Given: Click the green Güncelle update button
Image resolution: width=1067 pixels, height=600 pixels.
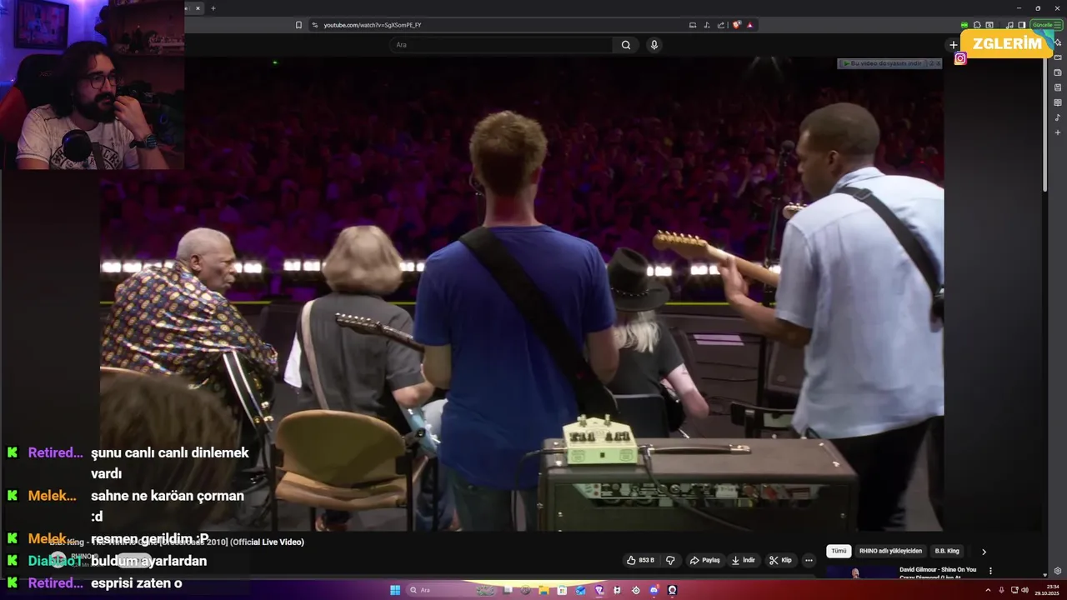Looking at the screenshot, I should coord(1047,25).
